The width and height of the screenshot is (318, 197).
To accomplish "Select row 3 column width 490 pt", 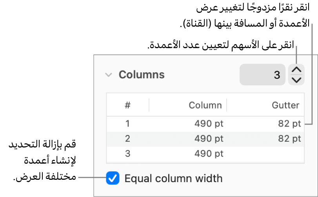I will [x=209, y=154].
